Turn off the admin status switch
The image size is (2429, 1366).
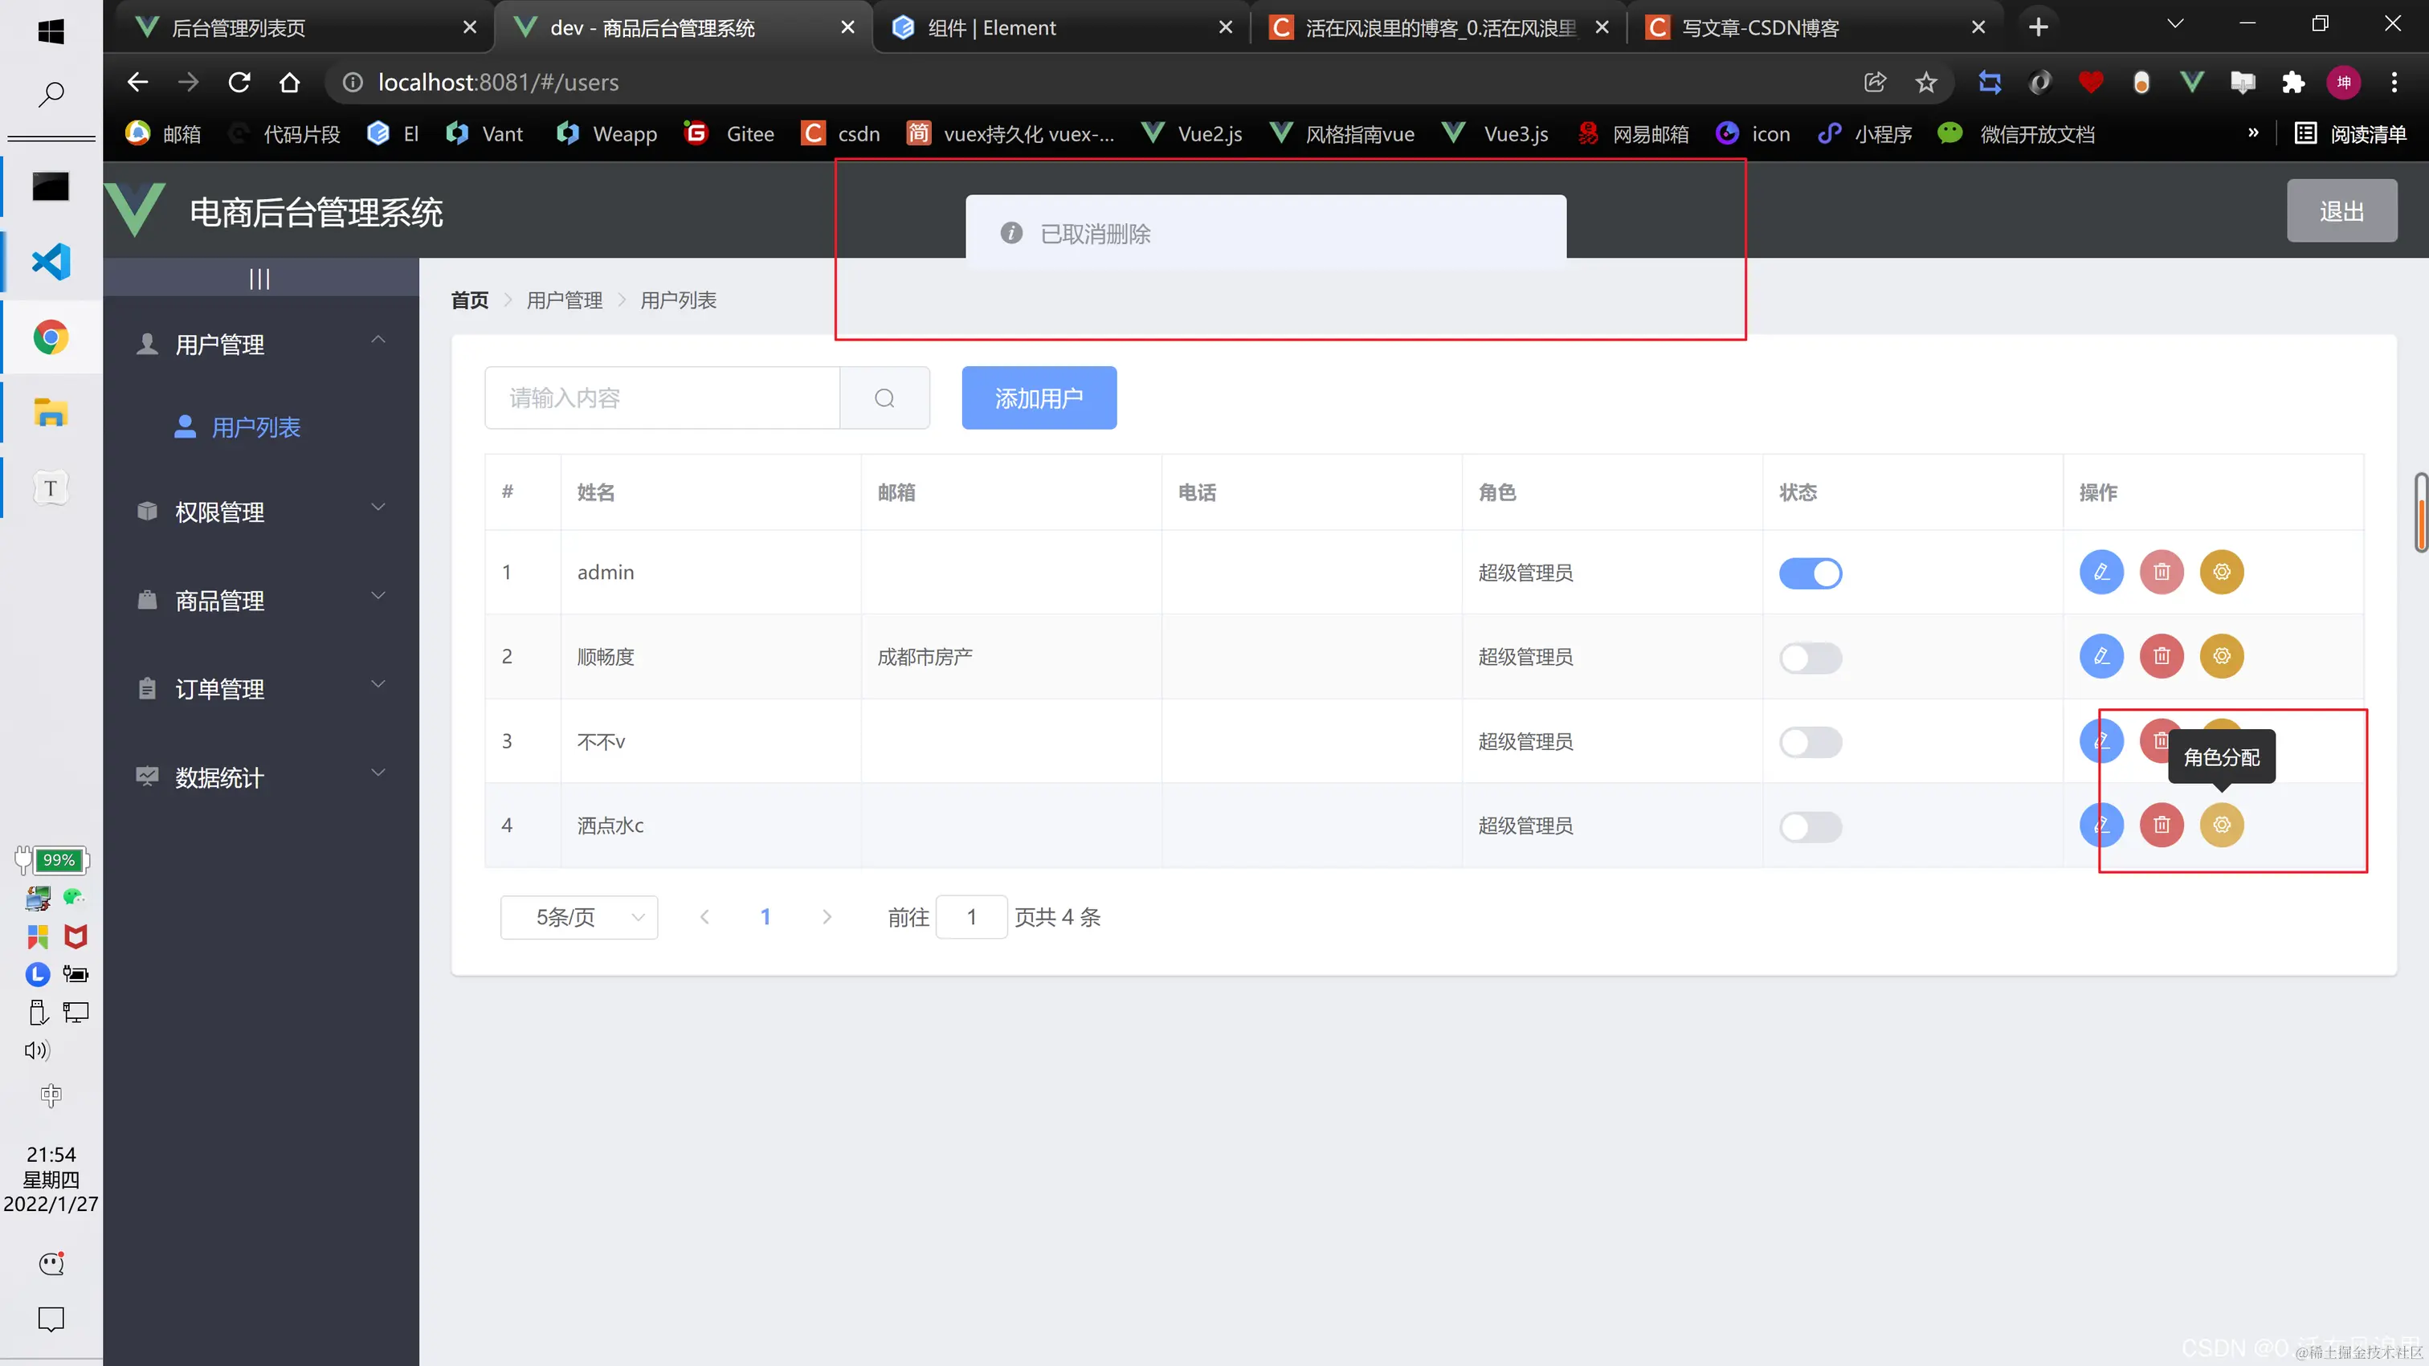(1810, 573)
